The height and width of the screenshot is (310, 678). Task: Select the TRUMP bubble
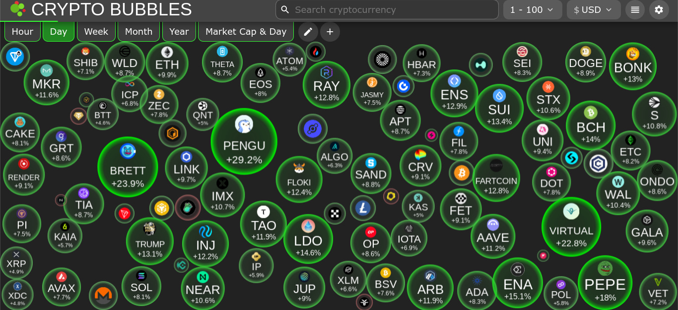[x=150, y=241]
